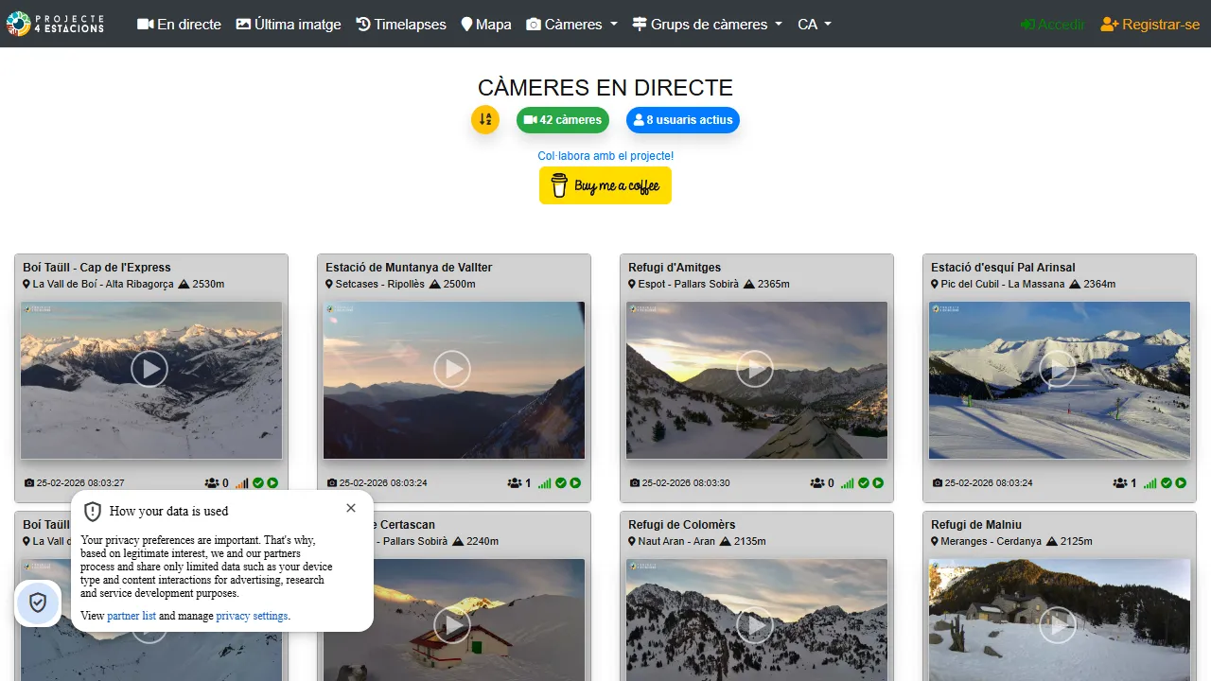Open the privacy shield icon in the corner
This screenshot has height=681, width=1211.
click(38, 602)
